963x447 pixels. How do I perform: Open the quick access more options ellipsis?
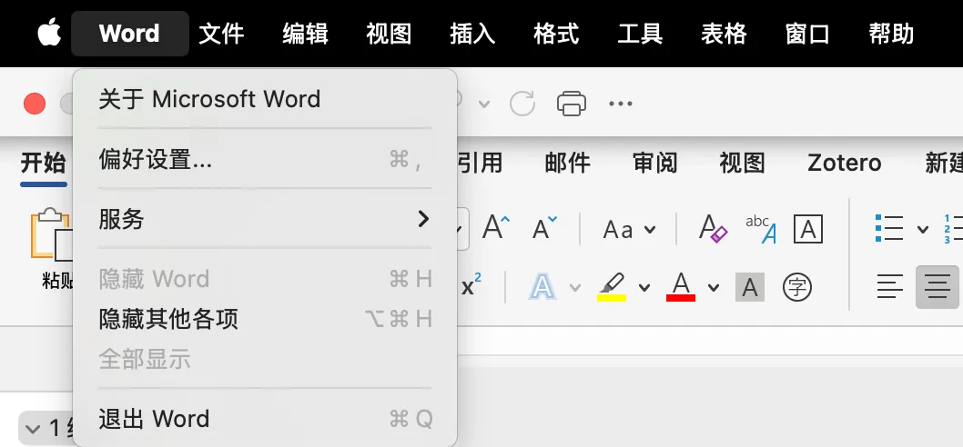pos(620,103)
